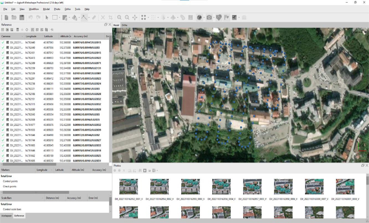This screenshot has width=369, height=223.
Task: Uncheck the first DJI camera in Reference list
Action: (x=2, y=42)
